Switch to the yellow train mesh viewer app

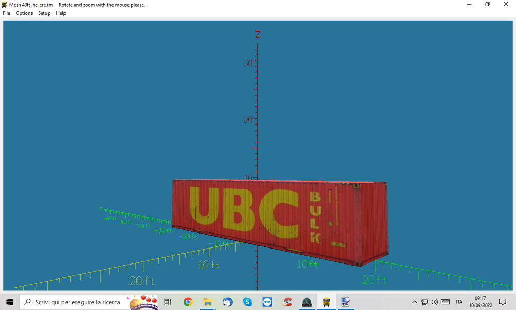tap(327, 302)
